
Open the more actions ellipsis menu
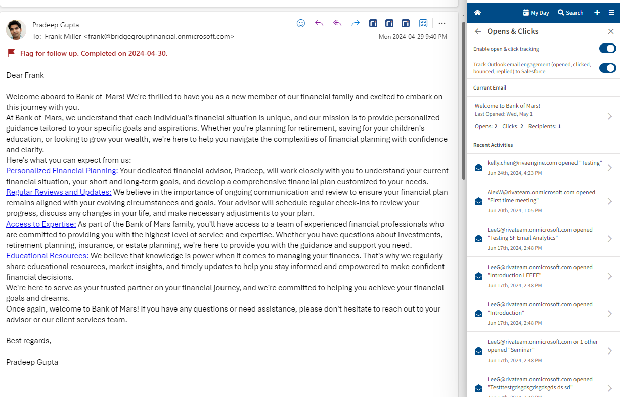coord(442,23)
